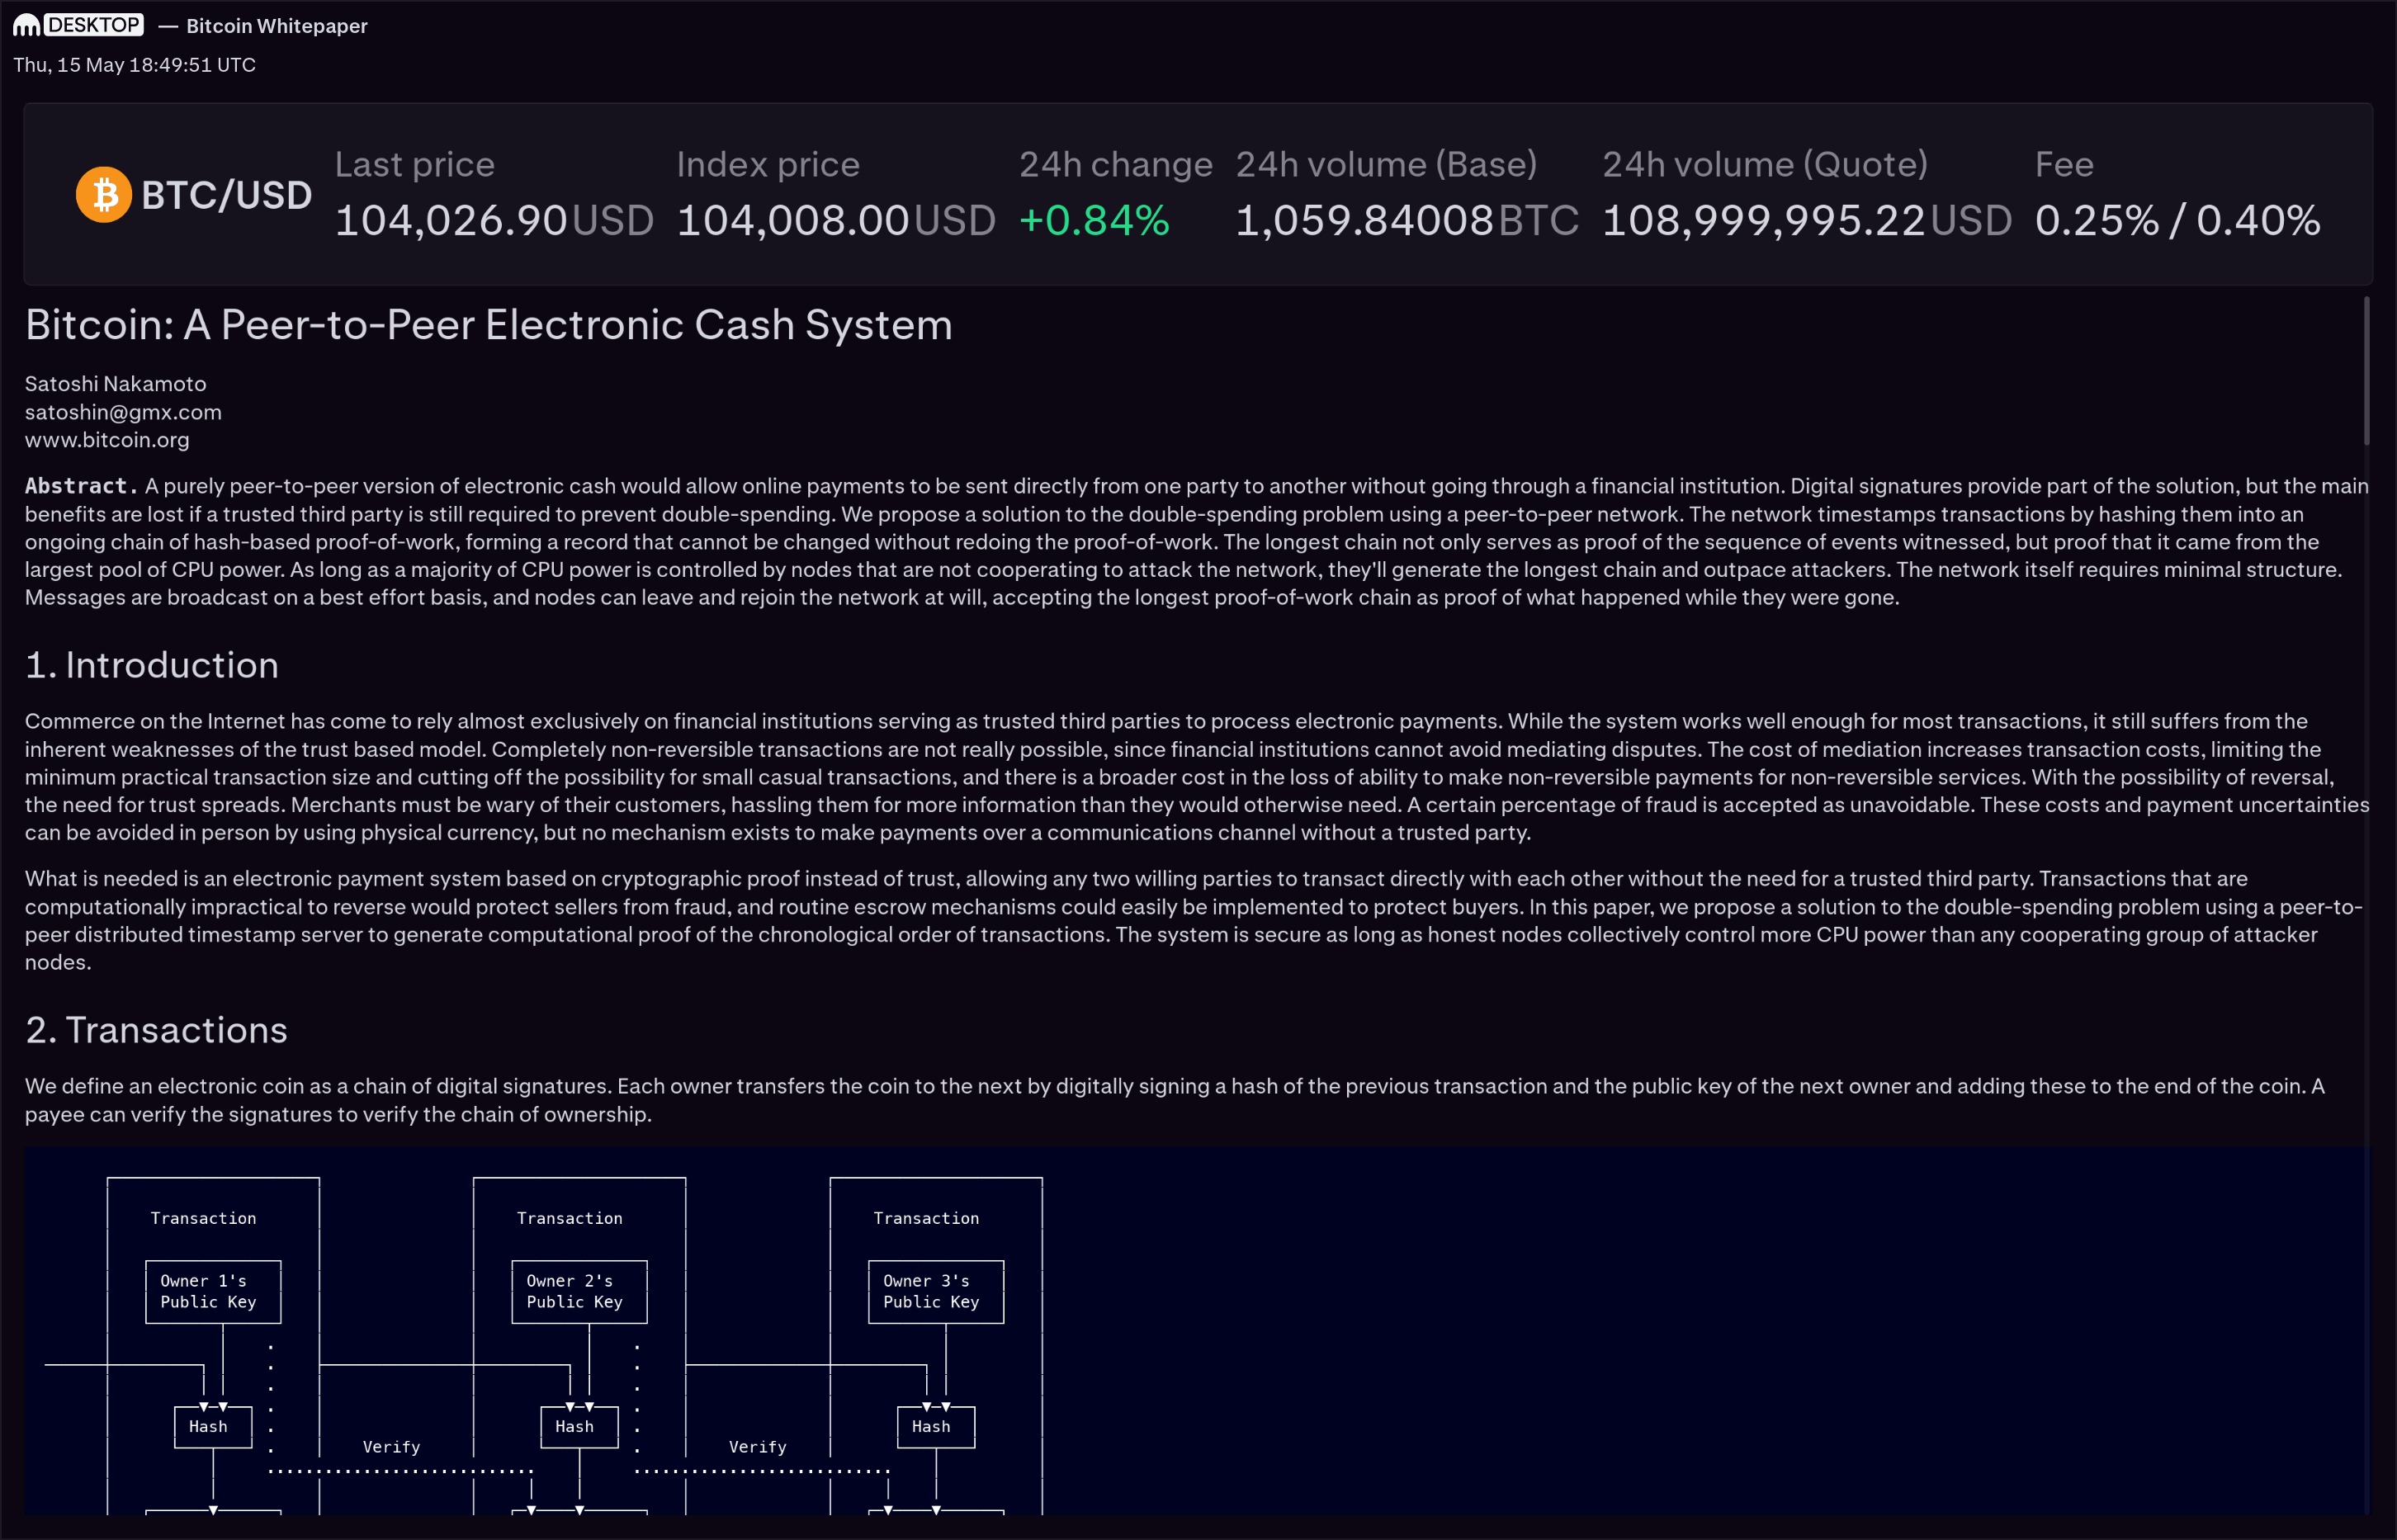Click the Fee value 0.25% / 0.40%

[2177, 221]
